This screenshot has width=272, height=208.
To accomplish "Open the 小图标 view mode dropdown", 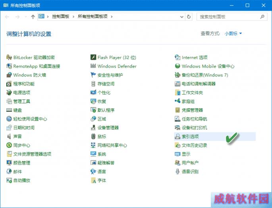I will (233, 33).
